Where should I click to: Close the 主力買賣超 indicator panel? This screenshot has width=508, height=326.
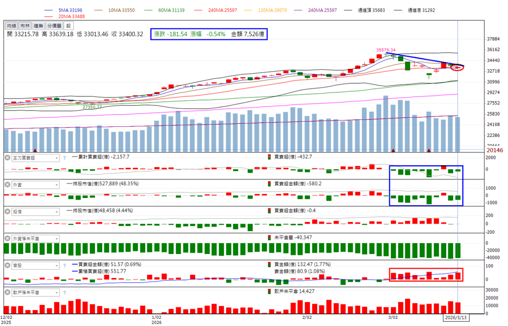pos(7,158)
